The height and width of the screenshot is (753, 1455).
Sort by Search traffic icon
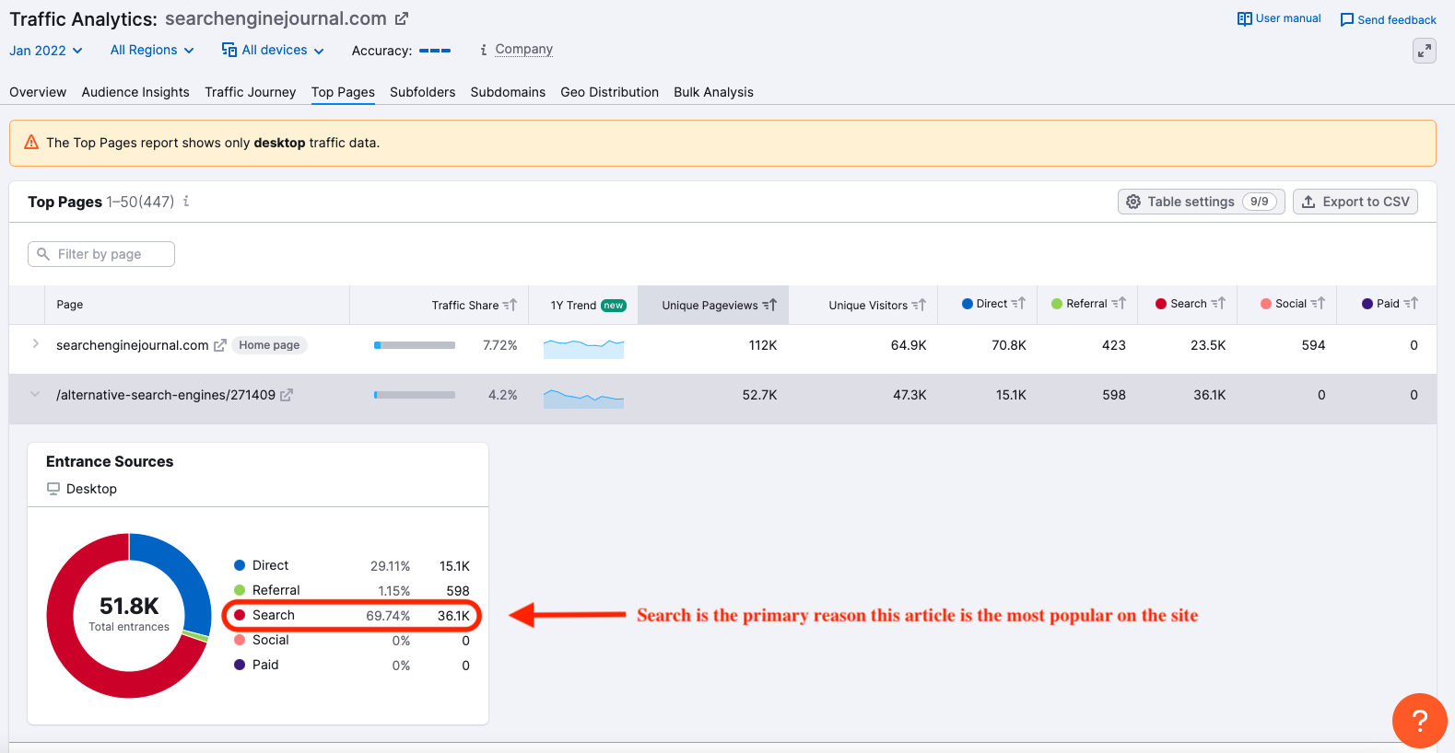(x=1218, y=303)
